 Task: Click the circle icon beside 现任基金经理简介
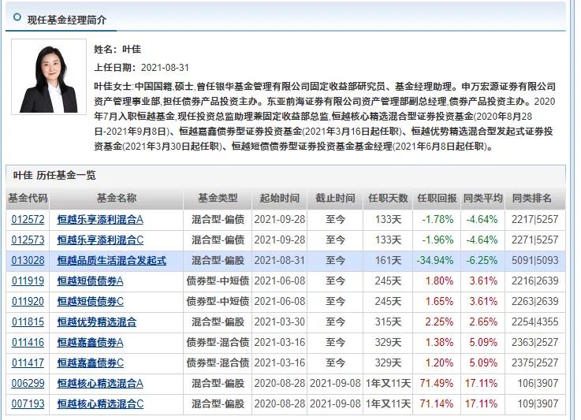point(17,17)
